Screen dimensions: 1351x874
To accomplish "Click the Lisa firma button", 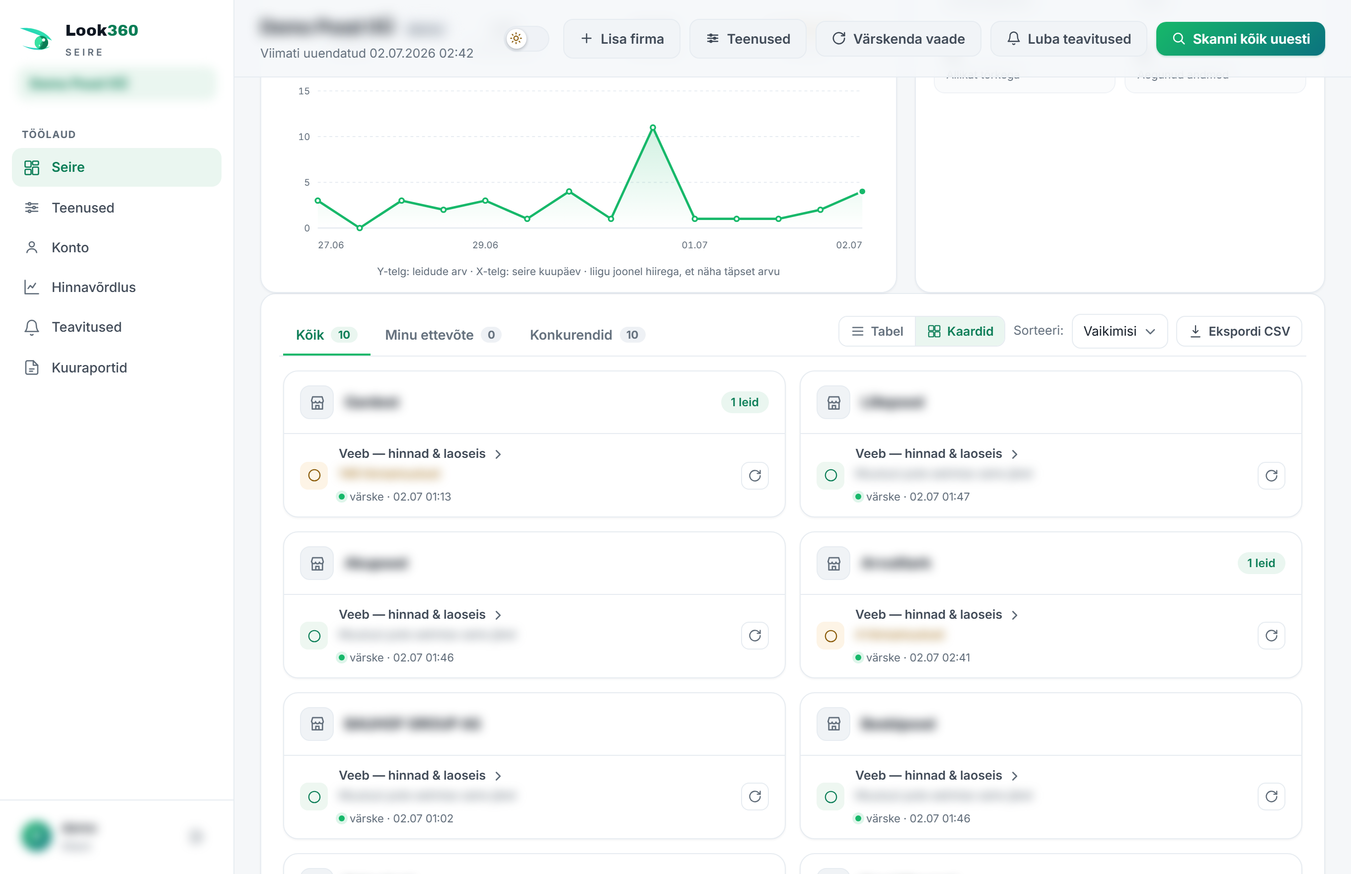I will 621,39.
